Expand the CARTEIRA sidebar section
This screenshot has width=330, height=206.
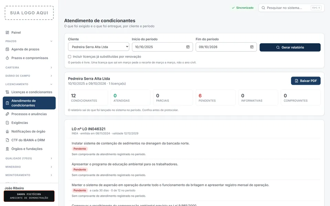click(x=51, y=68)
